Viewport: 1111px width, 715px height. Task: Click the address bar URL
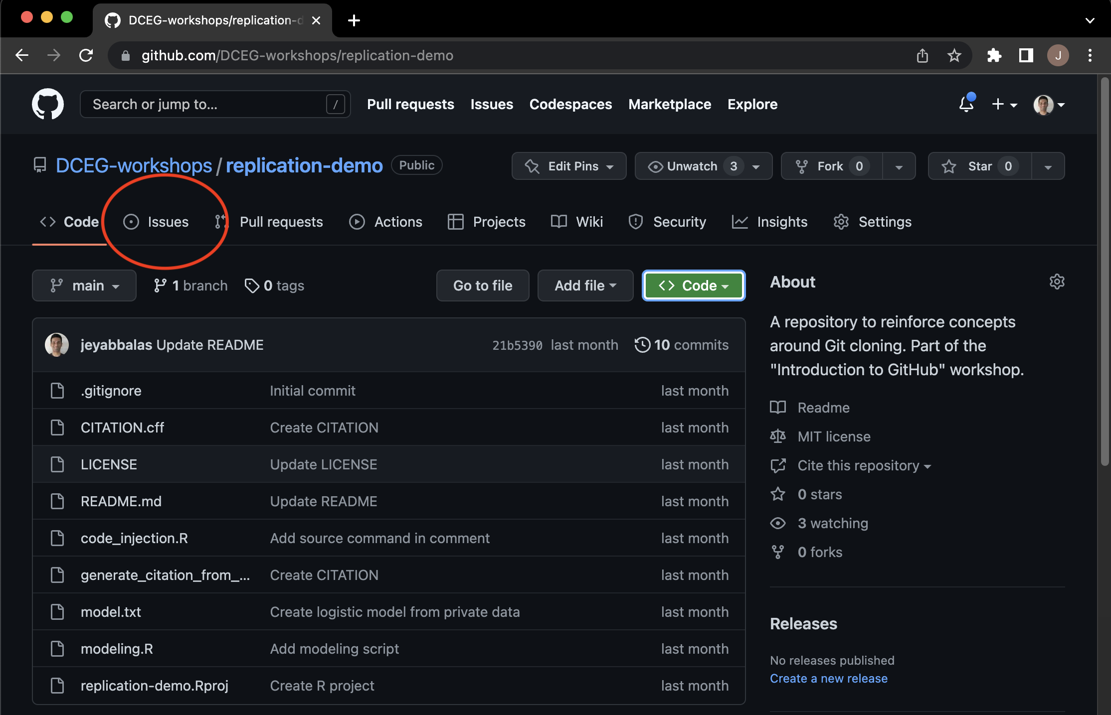click(297, 55)
